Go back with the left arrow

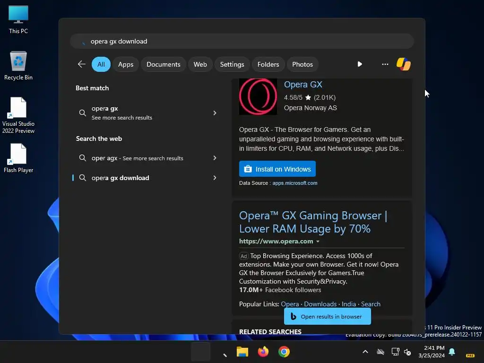(81, 64)
